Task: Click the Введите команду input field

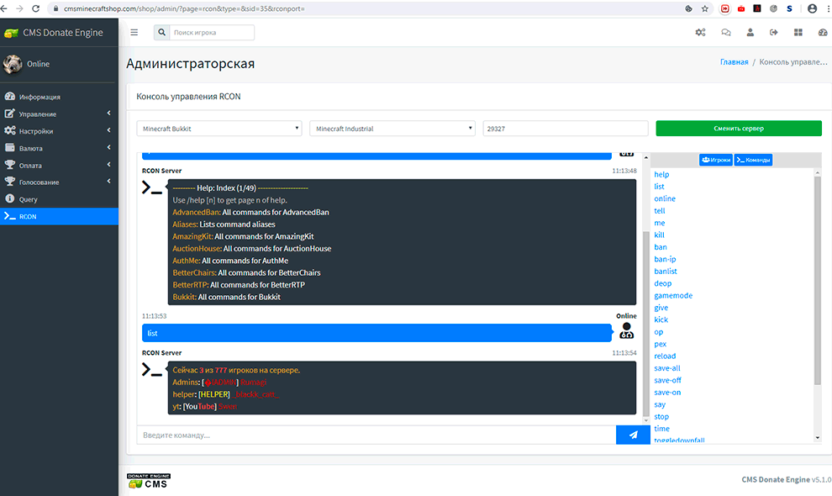Action: [x=376, y=435]
